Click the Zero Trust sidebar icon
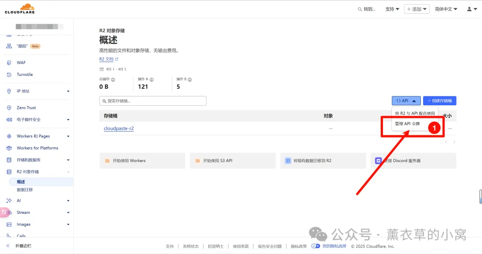 click(x=9, y=108)
